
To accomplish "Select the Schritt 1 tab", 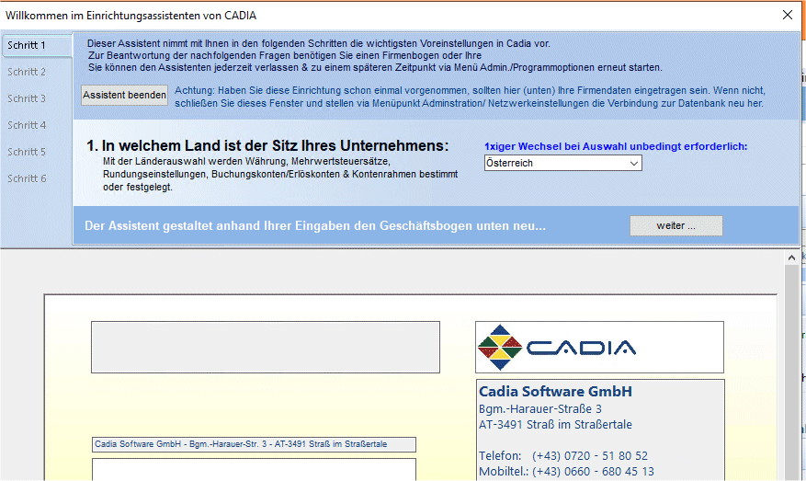I will 36,45.
